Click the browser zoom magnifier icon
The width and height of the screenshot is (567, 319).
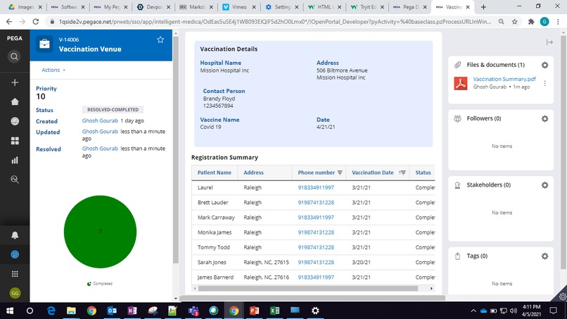click(x=501, y=22)
